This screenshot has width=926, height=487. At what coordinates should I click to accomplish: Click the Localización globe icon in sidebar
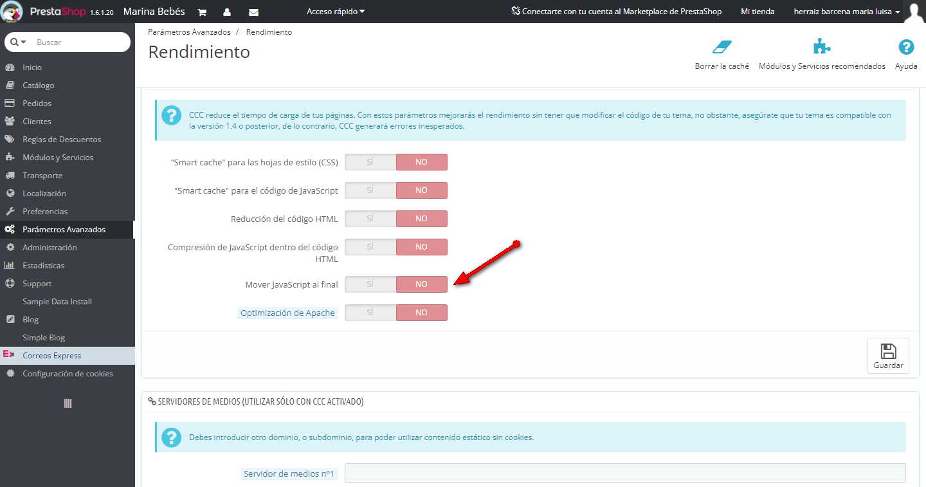(10, 194)
